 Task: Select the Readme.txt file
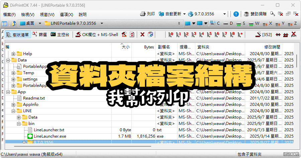[34, 98]
